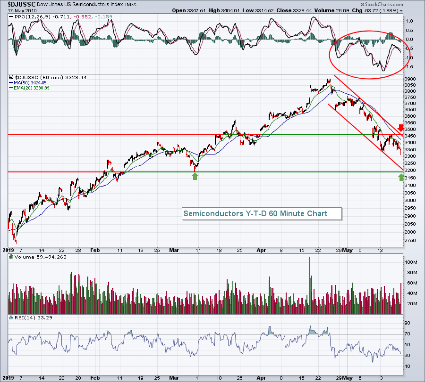This screenshot has width=425, height=382.
Task: Click the Open 3347.51 value
Action: pyautogui.click(x=189, y=10)
